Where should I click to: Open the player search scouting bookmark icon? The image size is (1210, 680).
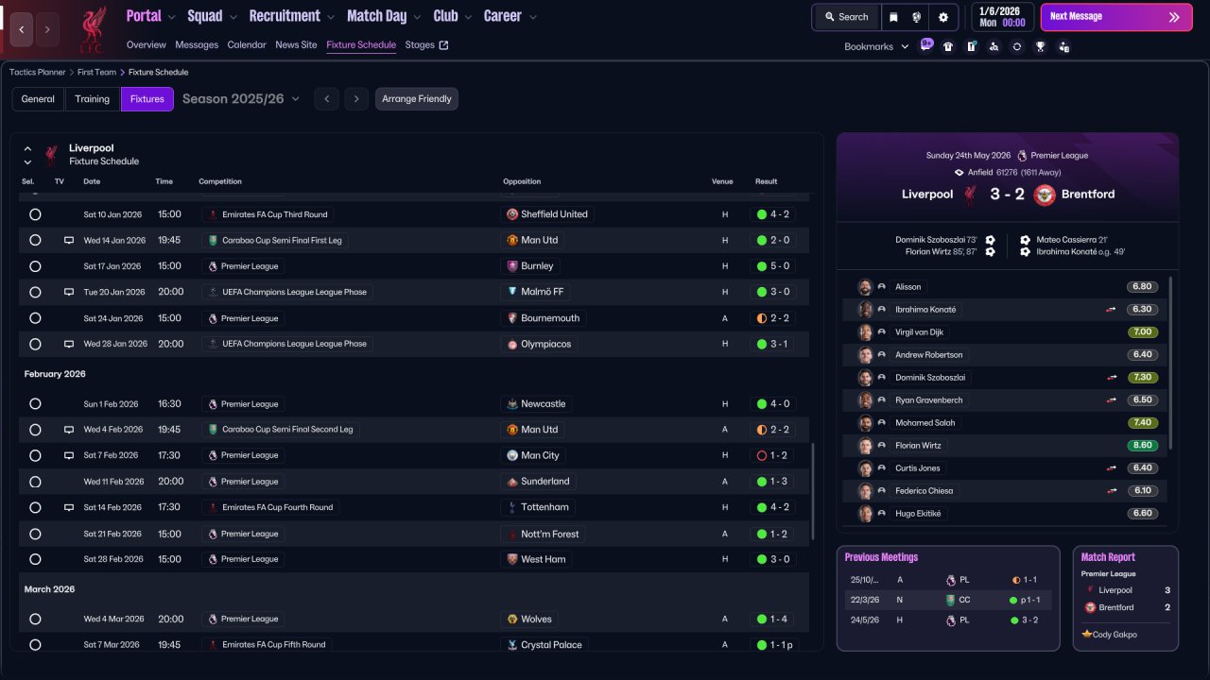(994, 46)
